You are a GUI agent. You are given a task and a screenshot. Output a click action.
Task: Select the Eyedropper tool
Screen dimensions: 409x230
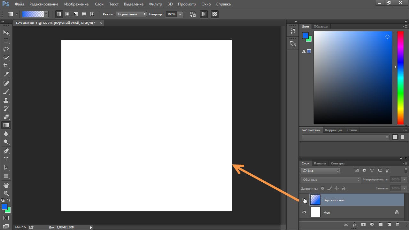(6, 75)
